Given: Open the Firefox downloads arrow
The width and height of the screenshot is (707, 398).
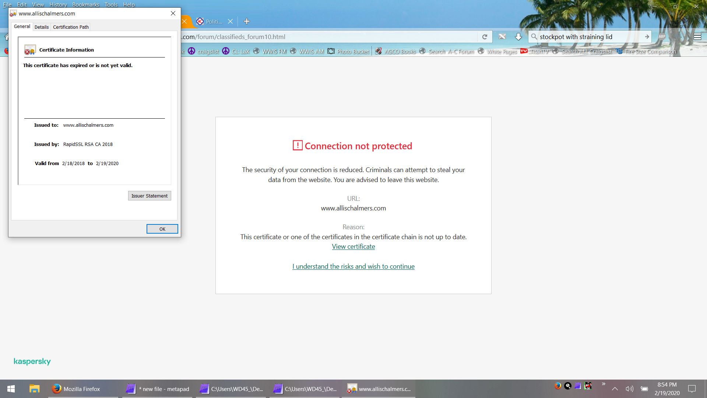Looking at the screenshot, I should (518, 37).
